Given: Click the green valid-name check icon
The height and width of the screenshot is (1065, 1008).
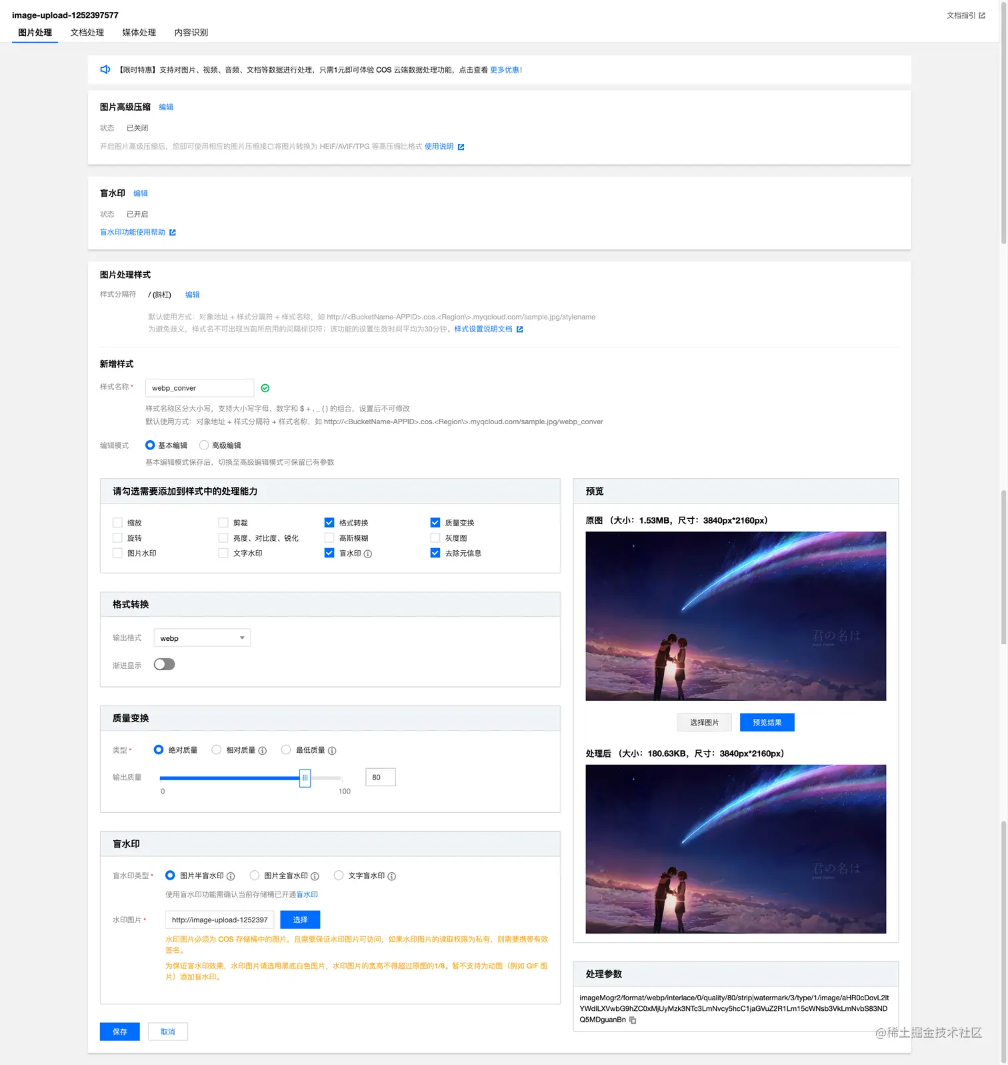Looking at the screenshot, I should click(x=265, y=388).
